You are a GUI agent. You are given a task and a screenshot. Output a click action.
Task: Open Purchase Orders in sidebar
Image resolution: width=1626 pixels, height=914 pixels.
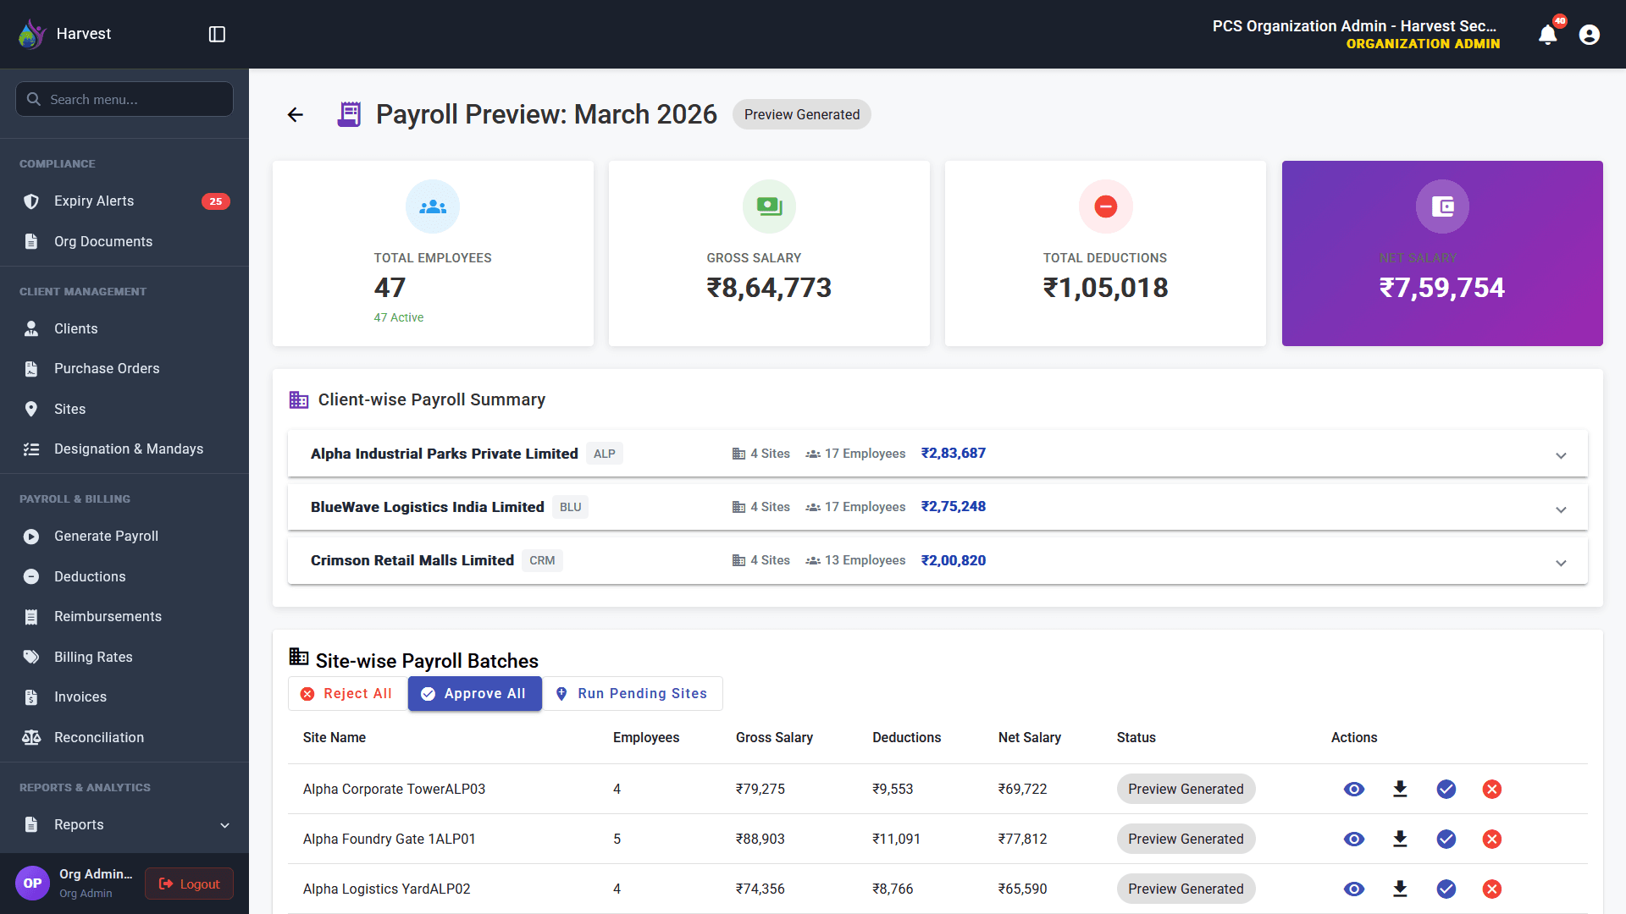(x=124, y=368)
